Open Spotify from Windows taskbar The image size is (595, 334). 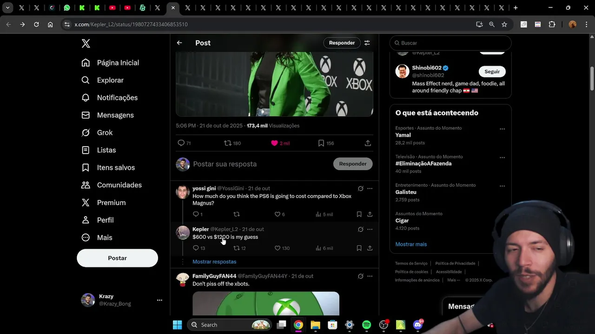point(366,325)
